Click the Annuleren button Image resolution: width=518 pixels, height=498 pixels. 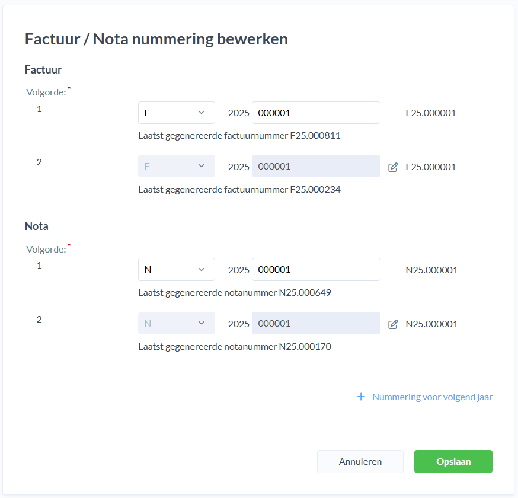[x=360, y=462]
